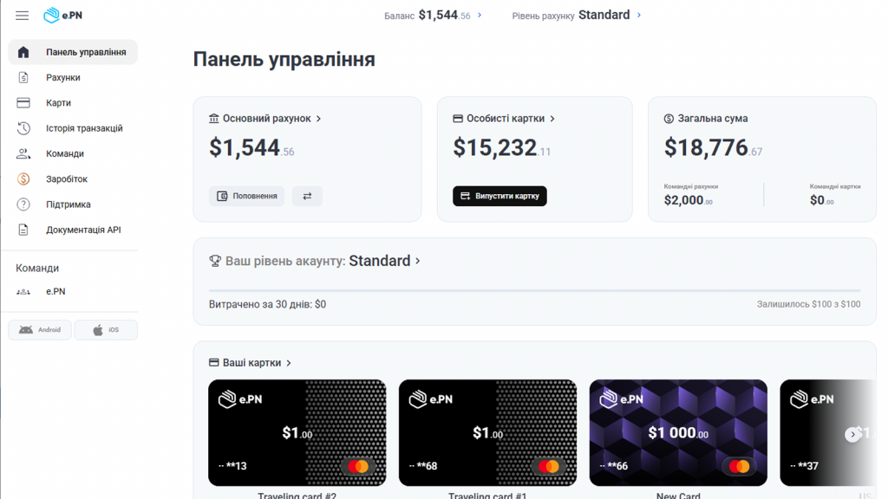The height and width of the screenshot is (499, 888).
Task: Select Карти in the sidebar menu
Action: [x=58, y=103]
